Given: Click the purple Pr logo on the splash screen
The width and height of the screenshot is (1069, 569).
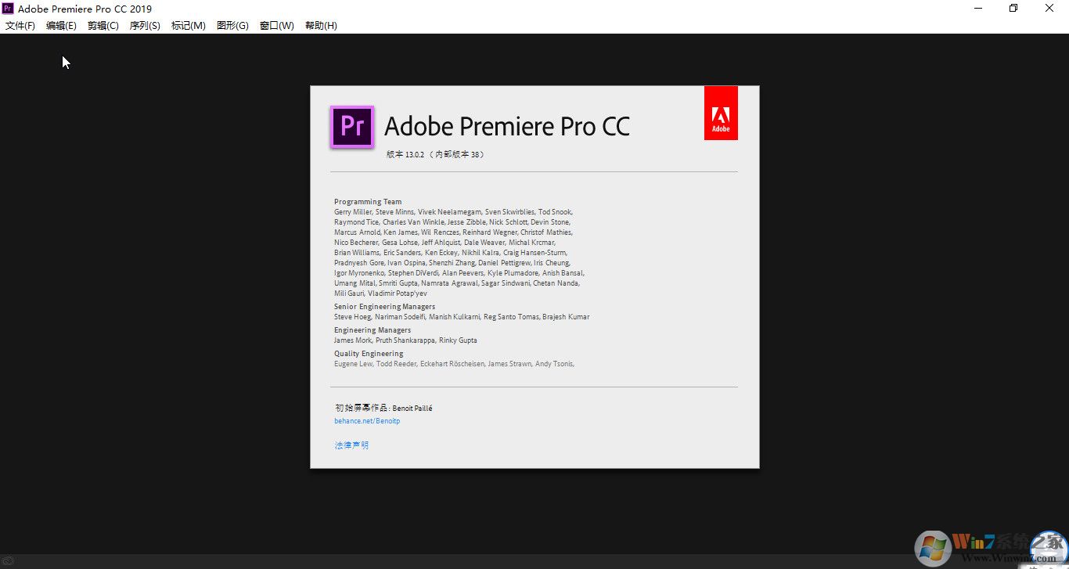Looking at the screenshot, I should (x=351, y=127).
